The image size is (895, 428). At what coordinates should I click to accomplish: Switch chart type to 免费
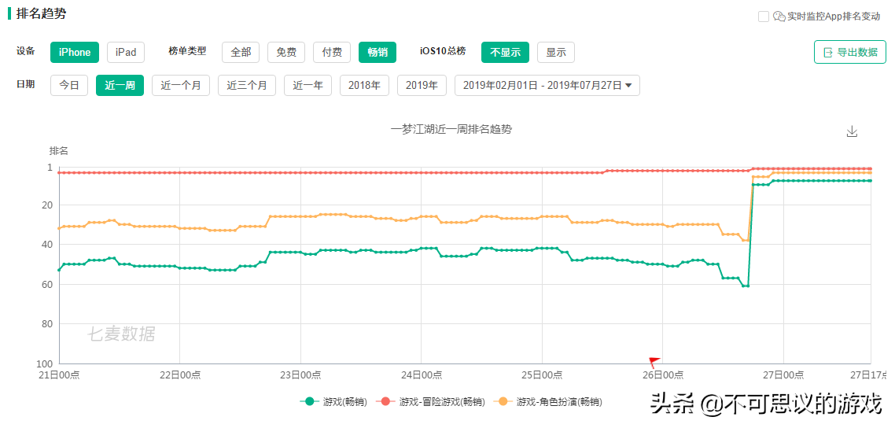point(286,53)
